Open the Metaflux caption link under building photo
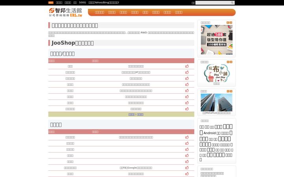Image resolution: width=284 pixels, height=177 pixels. [217, 113]
